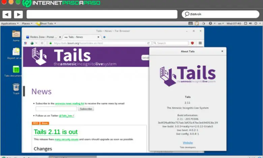
Task: Show site information via the info icon
Action: click(47, 43)
